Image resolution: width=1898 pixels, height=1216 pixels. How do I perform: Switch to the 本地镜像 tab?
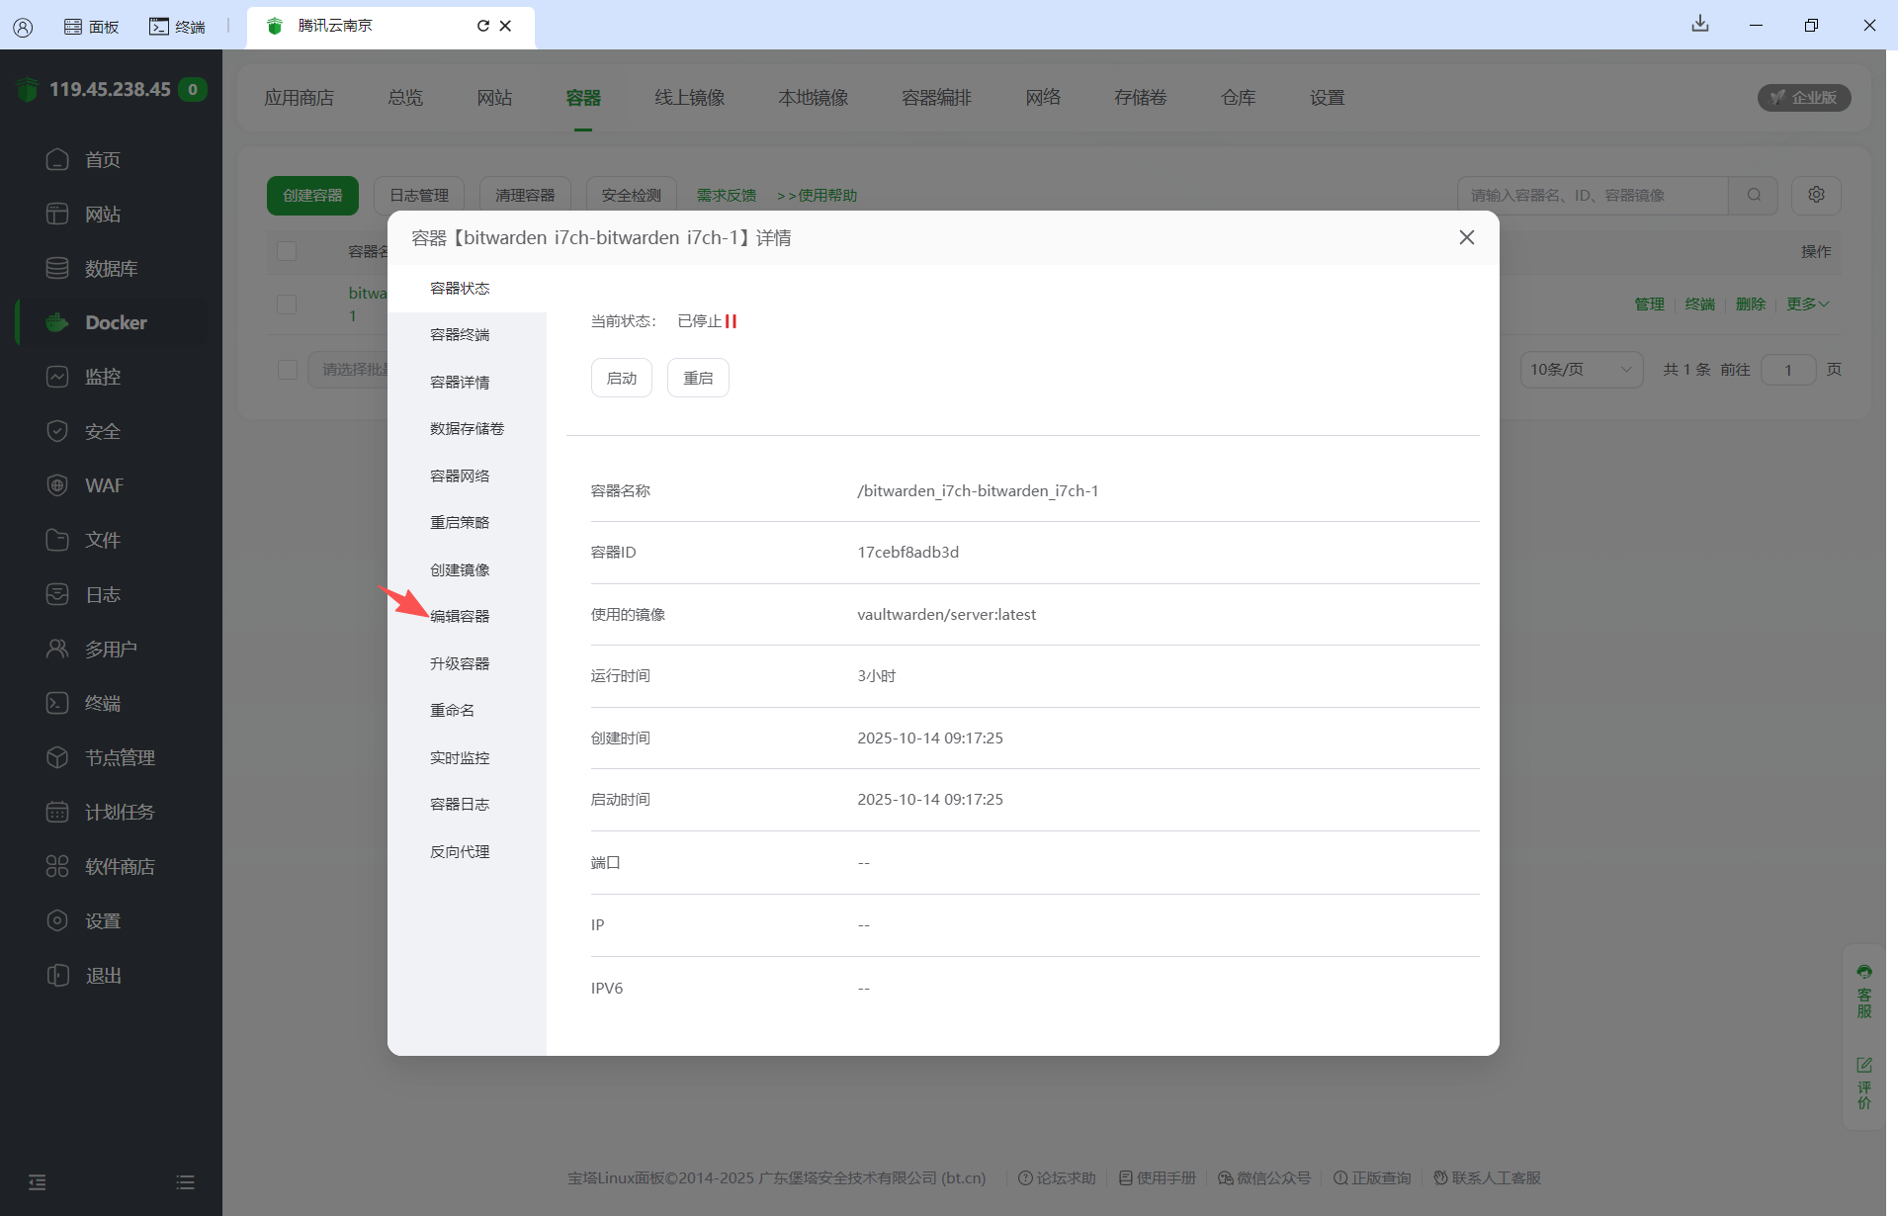(x=813, y=97)
